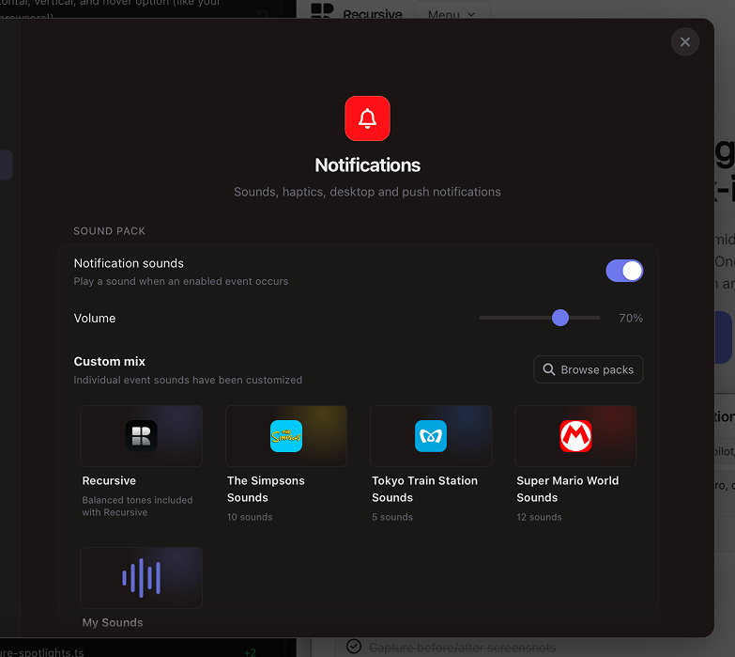
Task: Click the "5 sounds" count label
Action: [x=391, y=517]
